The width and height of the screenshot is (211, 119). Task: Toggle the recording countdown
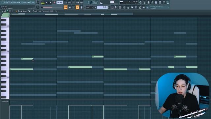coord(74,2)
